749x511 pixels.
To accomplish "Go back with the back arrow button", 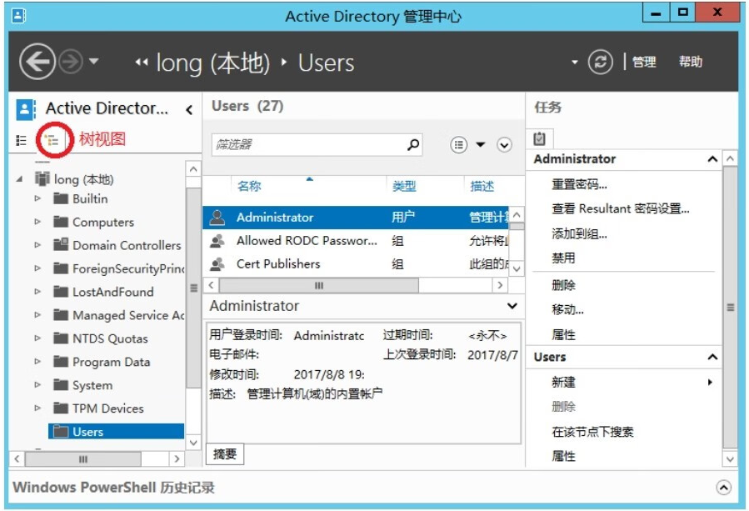I will point(37,61).
